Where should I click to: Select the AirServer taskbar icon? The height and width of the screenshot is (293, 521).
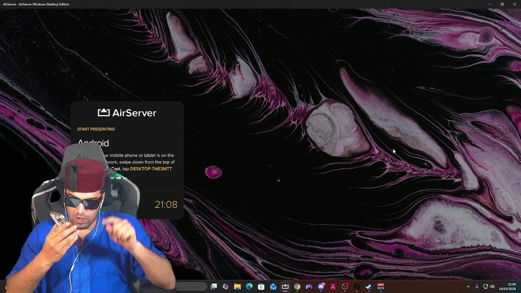click(285, 286)
